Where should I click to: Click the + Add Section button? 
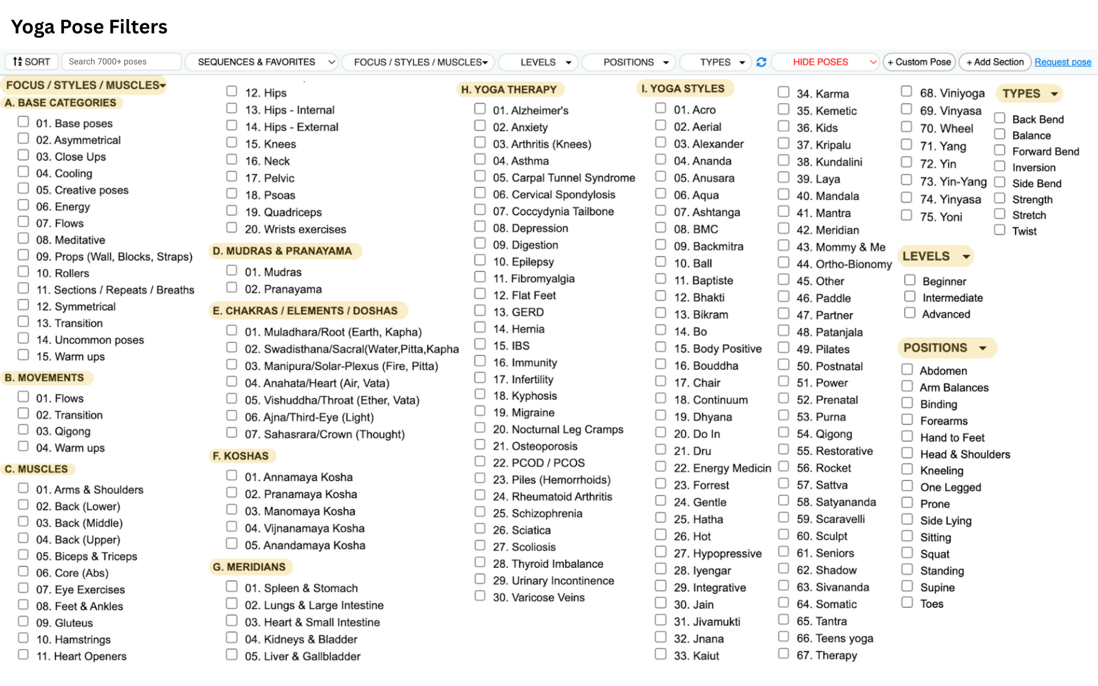tap(994, 61)
